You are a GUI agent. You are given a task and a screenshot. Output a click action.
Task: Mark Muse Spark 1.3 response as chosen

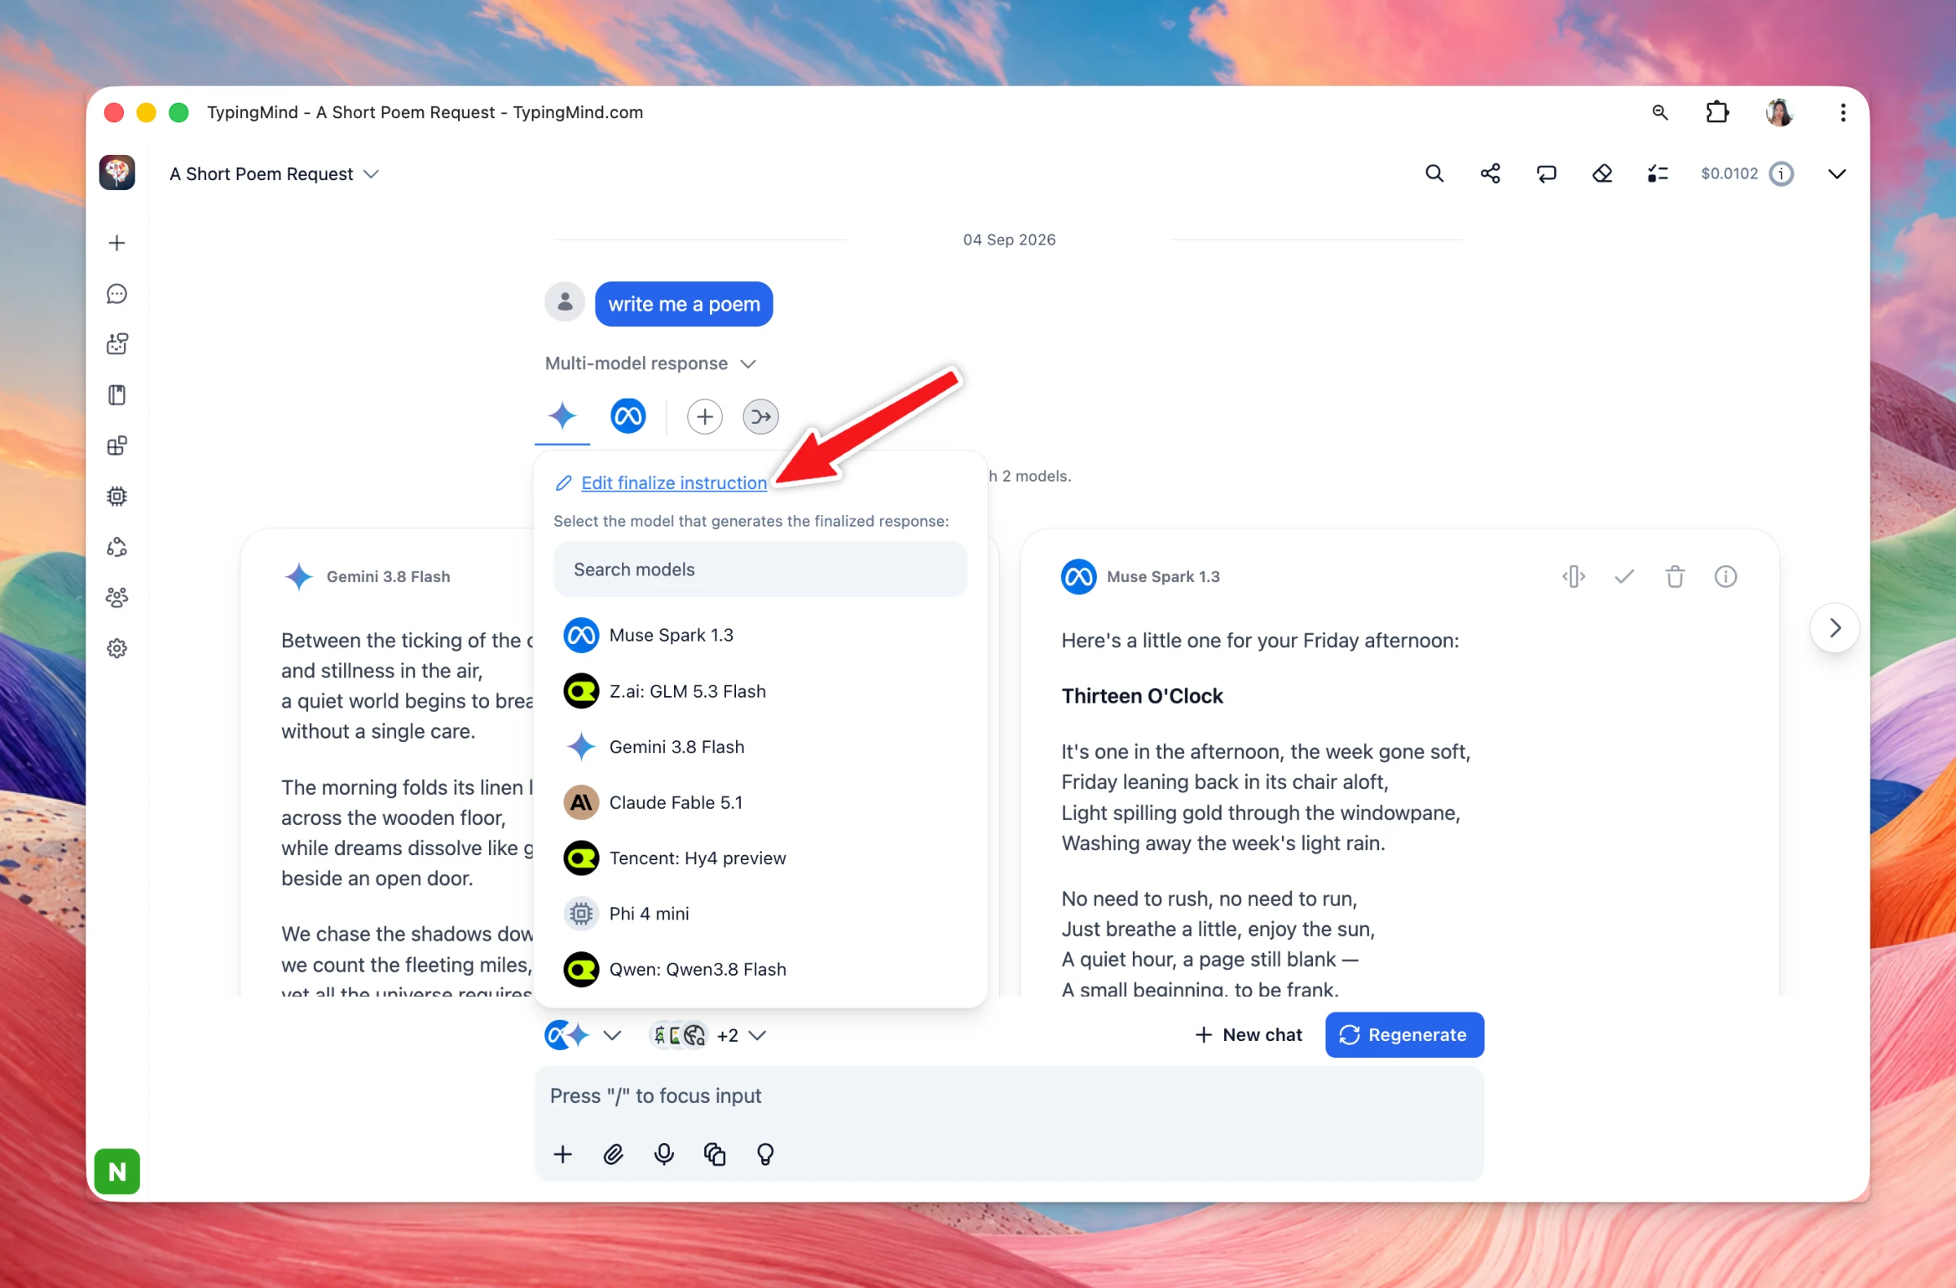(1624, 576)
